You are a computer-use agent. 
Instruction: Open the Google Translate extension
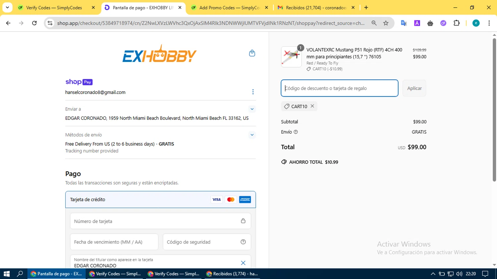coord(404,23)
